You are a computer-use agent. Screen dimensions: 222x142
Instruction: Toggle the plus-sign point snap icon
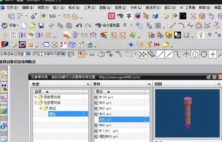(213, 54)
